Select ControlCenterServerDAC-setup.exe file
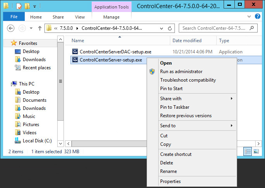The height and width of the screenshot is (188, 265). click(x=115, y=52)
